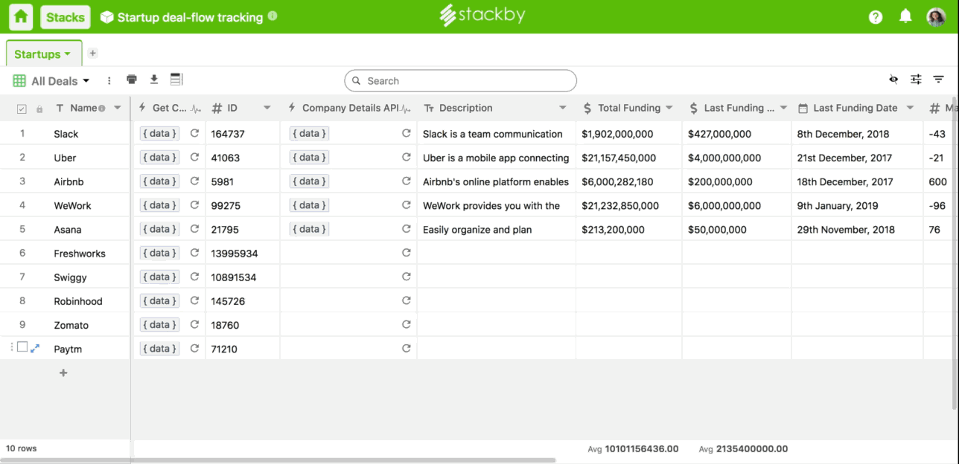Open the Name column header dropdown
Viewport: 959px width, 464px height.
118,107
